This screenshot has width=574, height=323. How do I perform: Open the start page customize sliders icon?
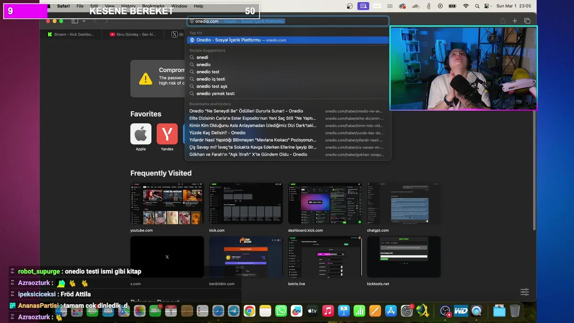525,292
